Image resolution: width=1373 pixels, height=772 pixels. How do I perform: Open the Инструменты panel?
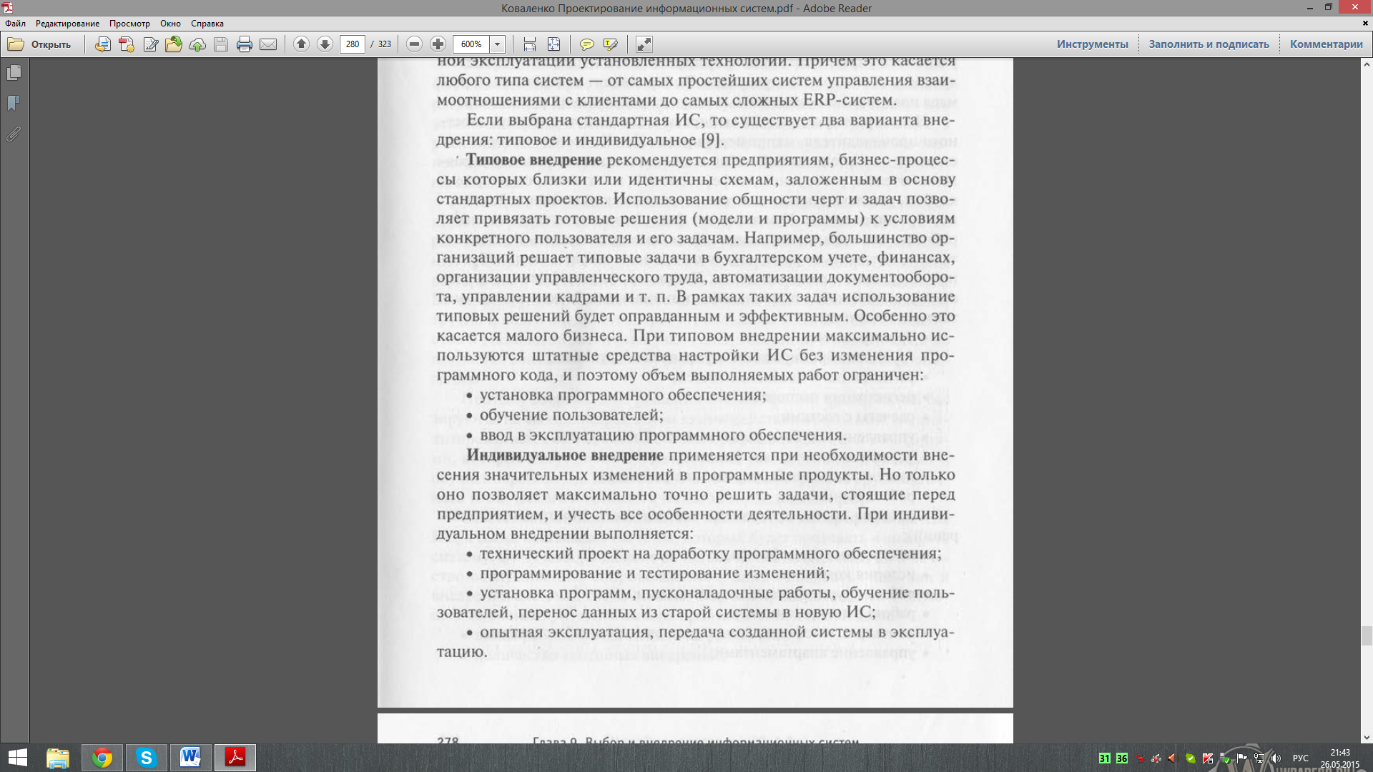(x=1093, y=44)
